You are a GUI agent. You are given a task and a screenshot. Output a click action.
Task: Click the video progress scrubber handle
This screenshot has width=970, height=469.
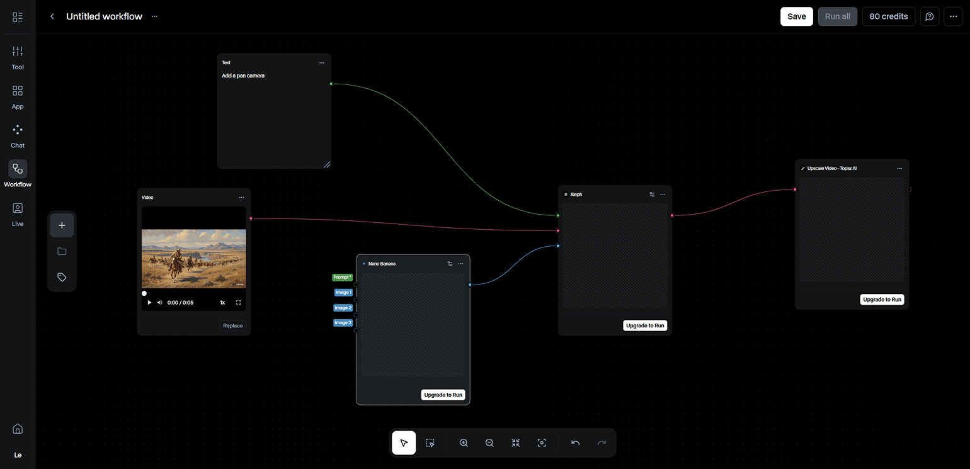click(144, 293)
